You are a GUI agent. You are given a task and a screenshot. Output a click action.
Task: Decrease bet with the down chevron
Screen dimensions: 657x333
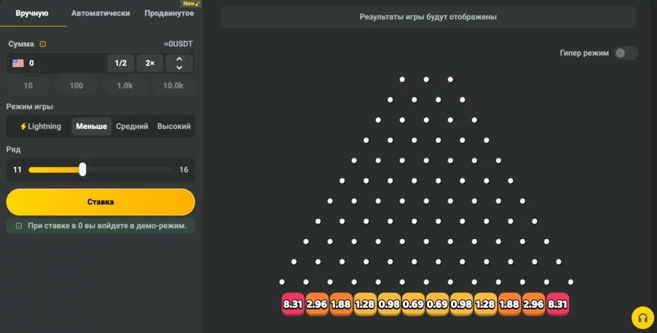tap(180, 67)
